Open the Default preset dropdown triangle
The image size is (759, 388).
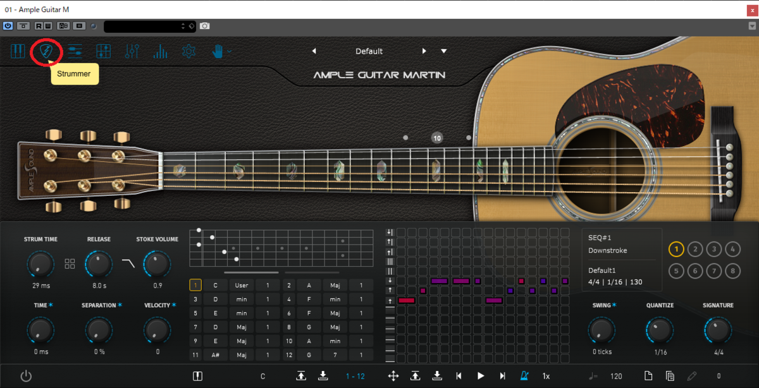pyautogui.click(x=444, y=51)
